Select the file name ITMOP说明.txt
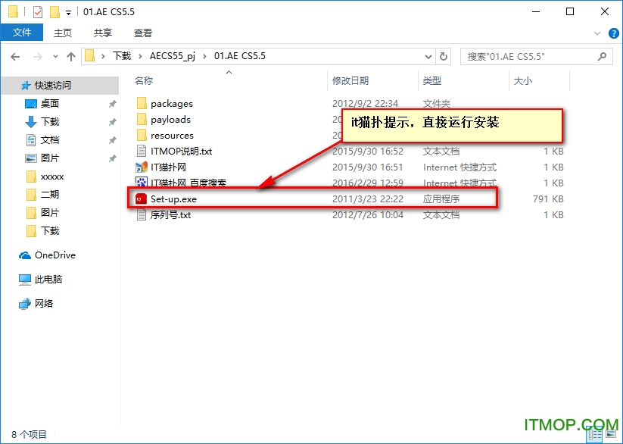The height and width of the screenshot is (444, 623). pos(181,152)
